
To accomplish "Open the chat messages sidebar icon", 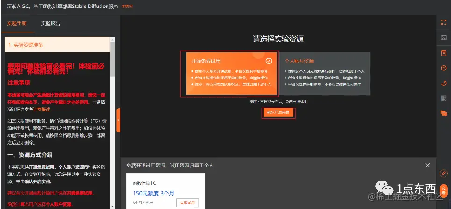I will click(444, 113).
